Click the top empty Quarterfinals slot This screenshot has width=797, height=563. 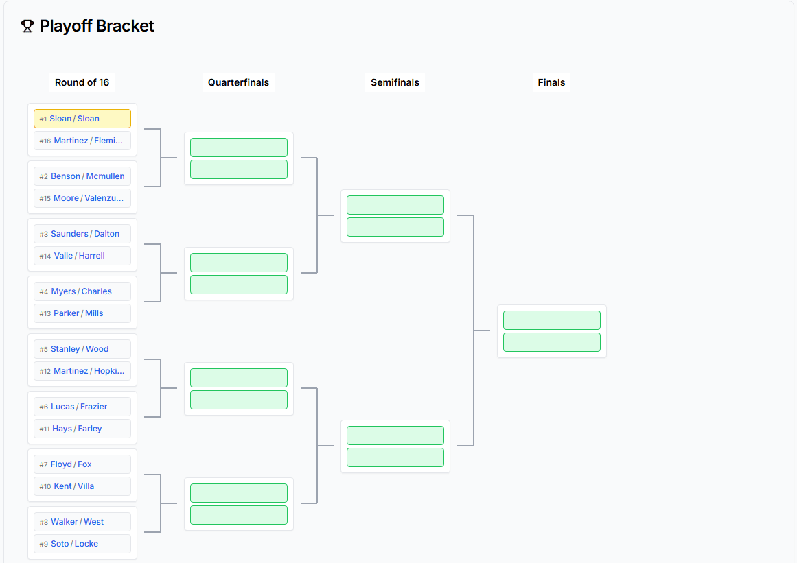click(x=238, y=147)
